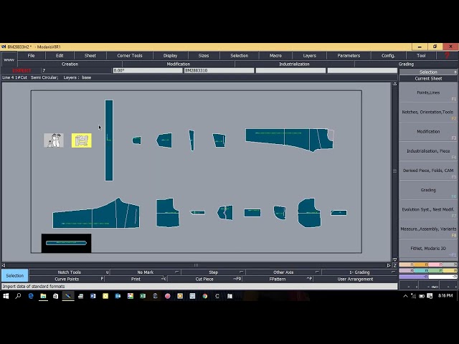
Task: Open Chrome from the taskbar
Action: 205,296
